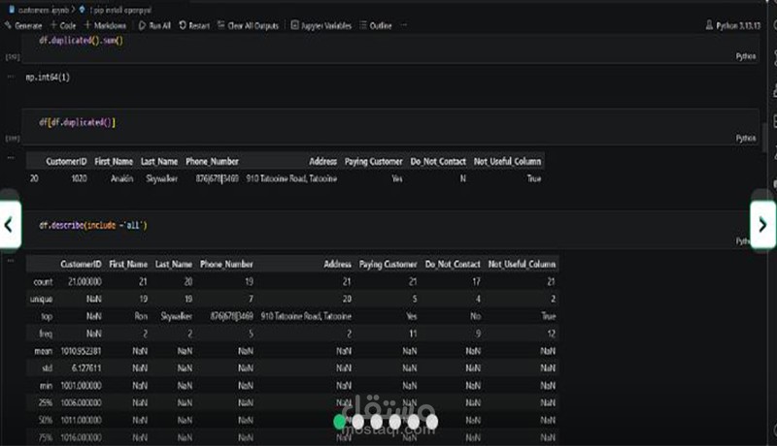The height and width of the screenshot is (446, 777).
Task: Change language of the df.duplicated().sum() cell
Action: pos(746,56)
